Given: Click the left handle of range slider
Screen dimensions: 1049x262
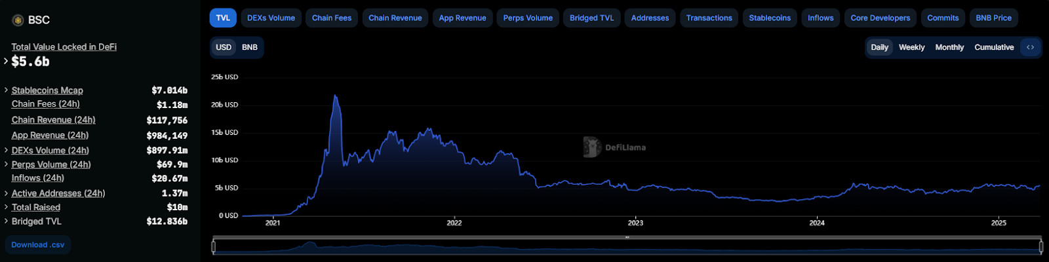Looking at the screenshot, I should click(214, 246).
